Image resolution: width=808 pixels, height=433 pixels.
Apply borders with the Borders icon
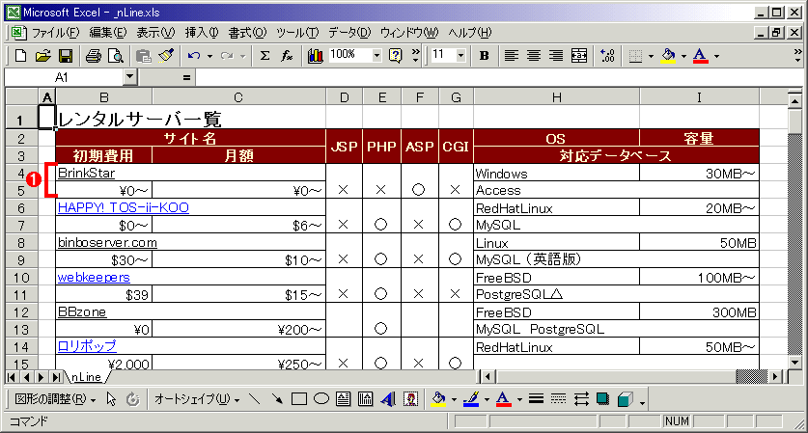[635, 56]
